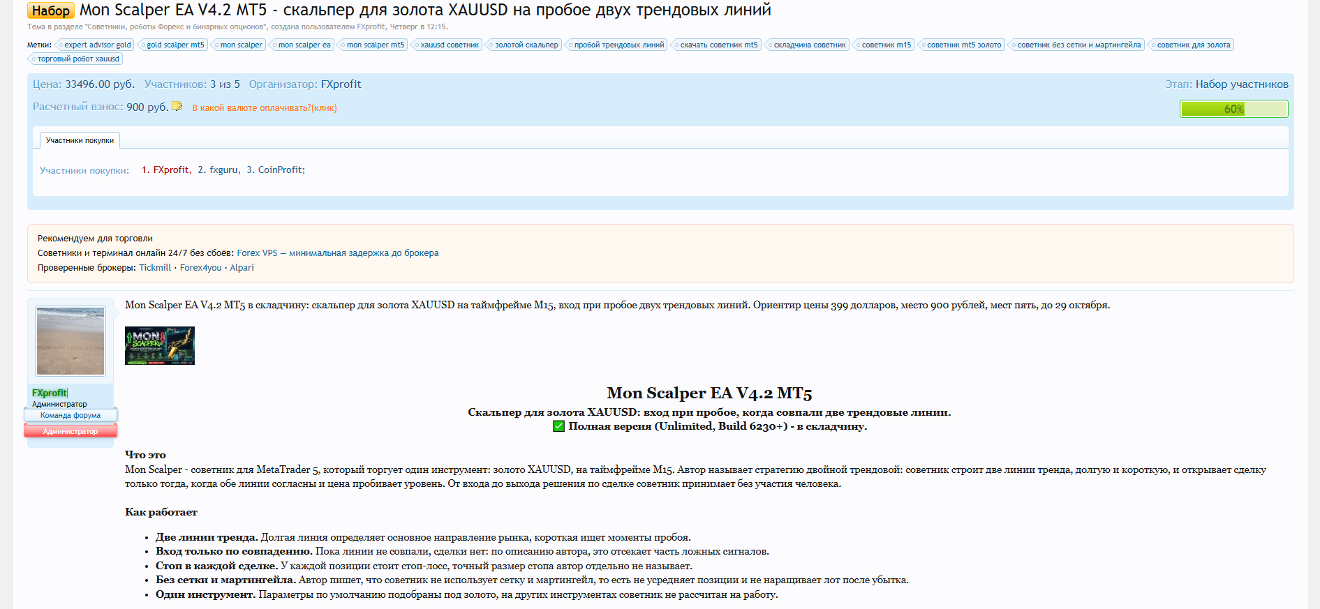Click the 'советник для золота' tag
Viewport: 1320px width, 609px height.
click(x=1190, y=45)
